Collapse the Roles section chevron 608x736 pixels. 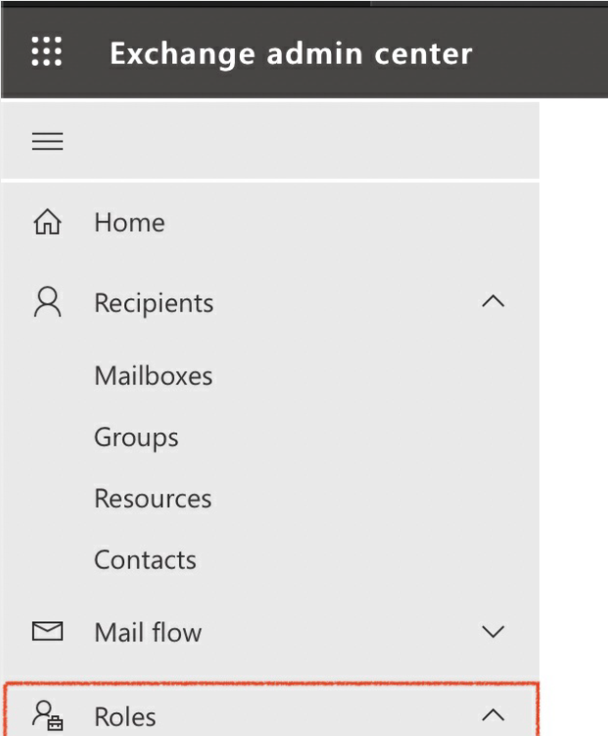coord(493,714)
